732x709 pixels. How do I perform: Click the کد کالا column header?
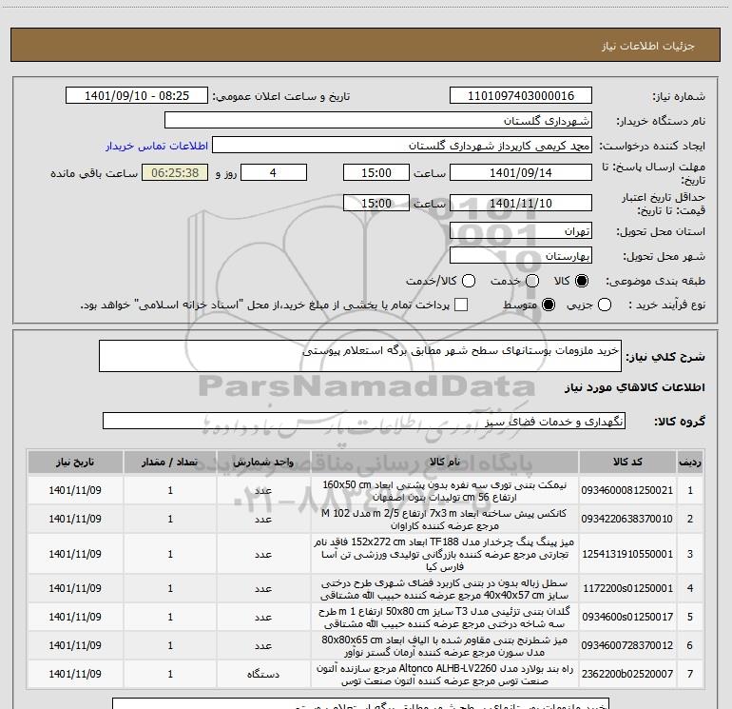click(627, 462)
